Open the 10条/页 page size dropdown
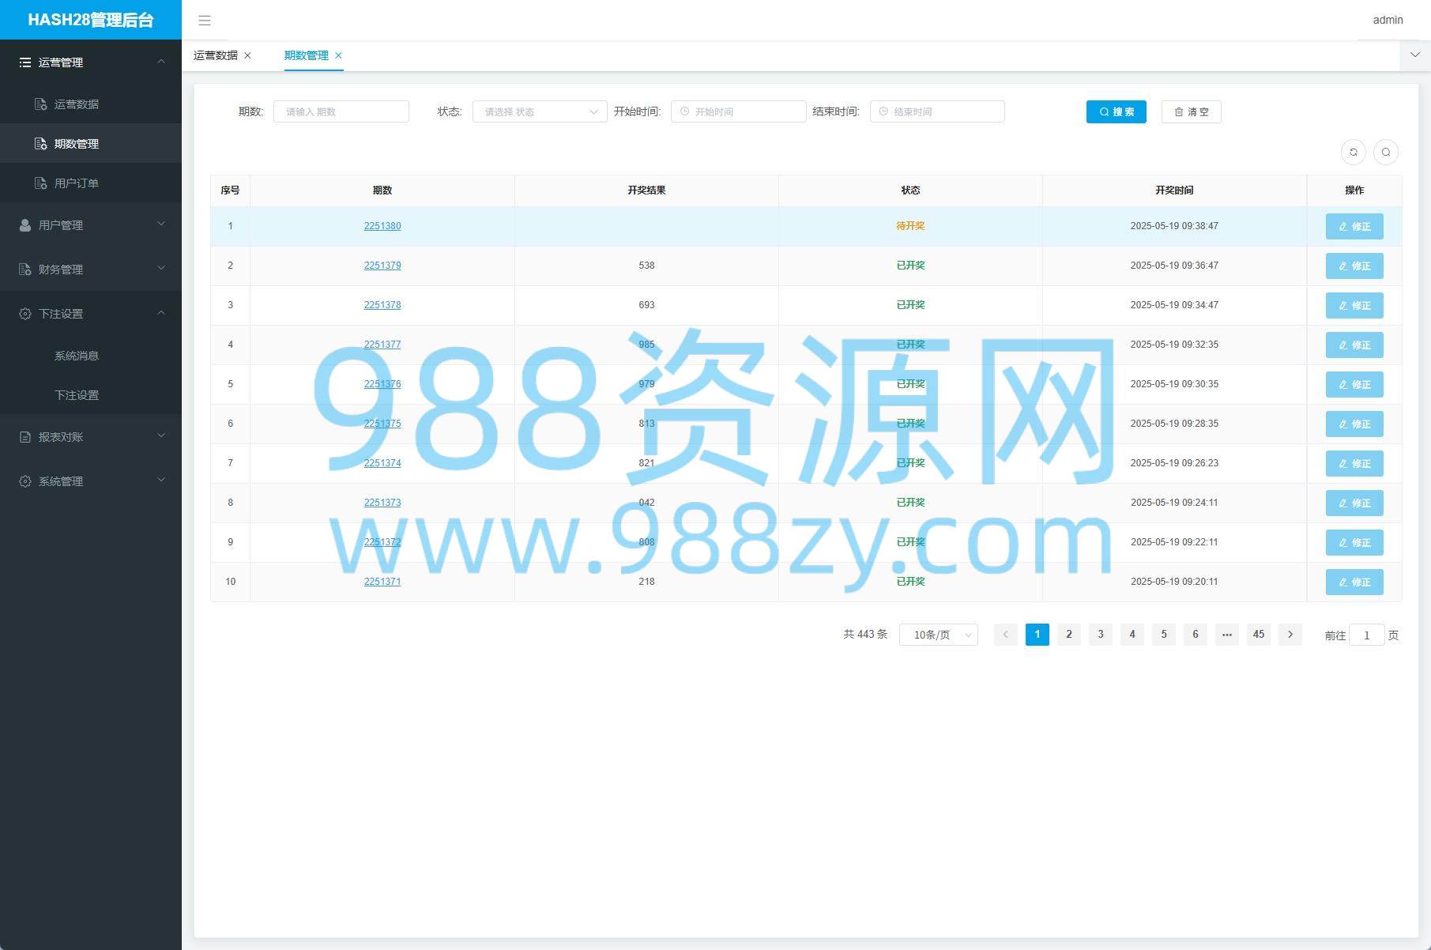The height and width of the screenshot is (950, 1431). (x=938, y=635)
